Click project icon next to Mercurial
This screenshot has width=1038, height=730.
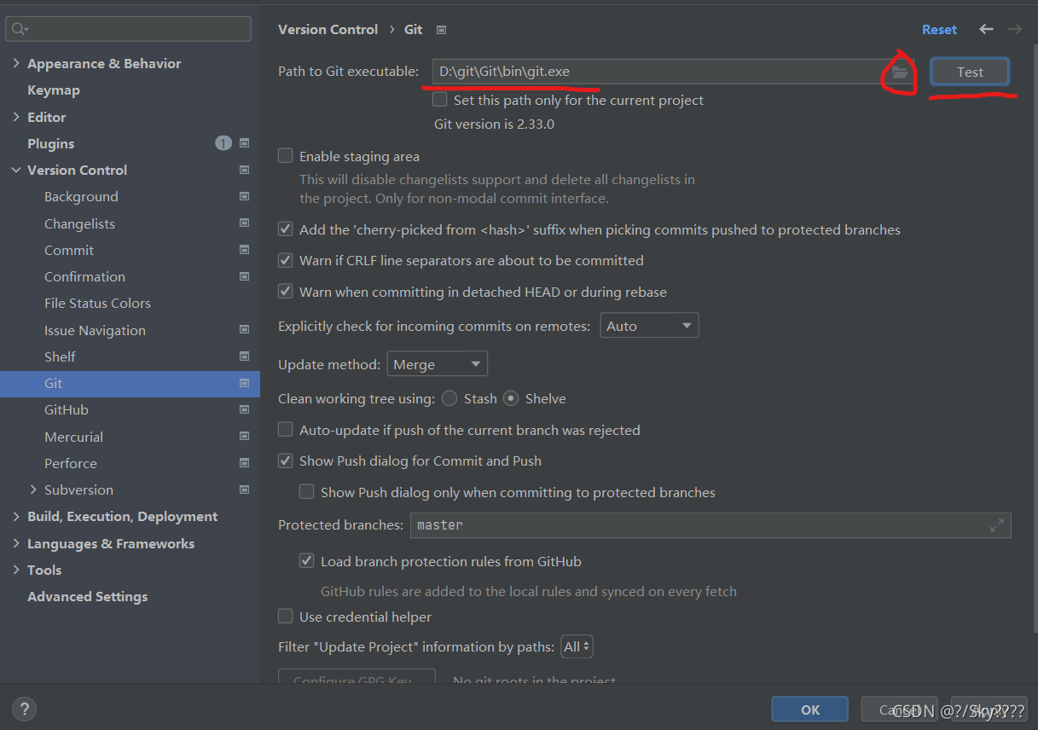pyautogui.click(x=245, y=437)
